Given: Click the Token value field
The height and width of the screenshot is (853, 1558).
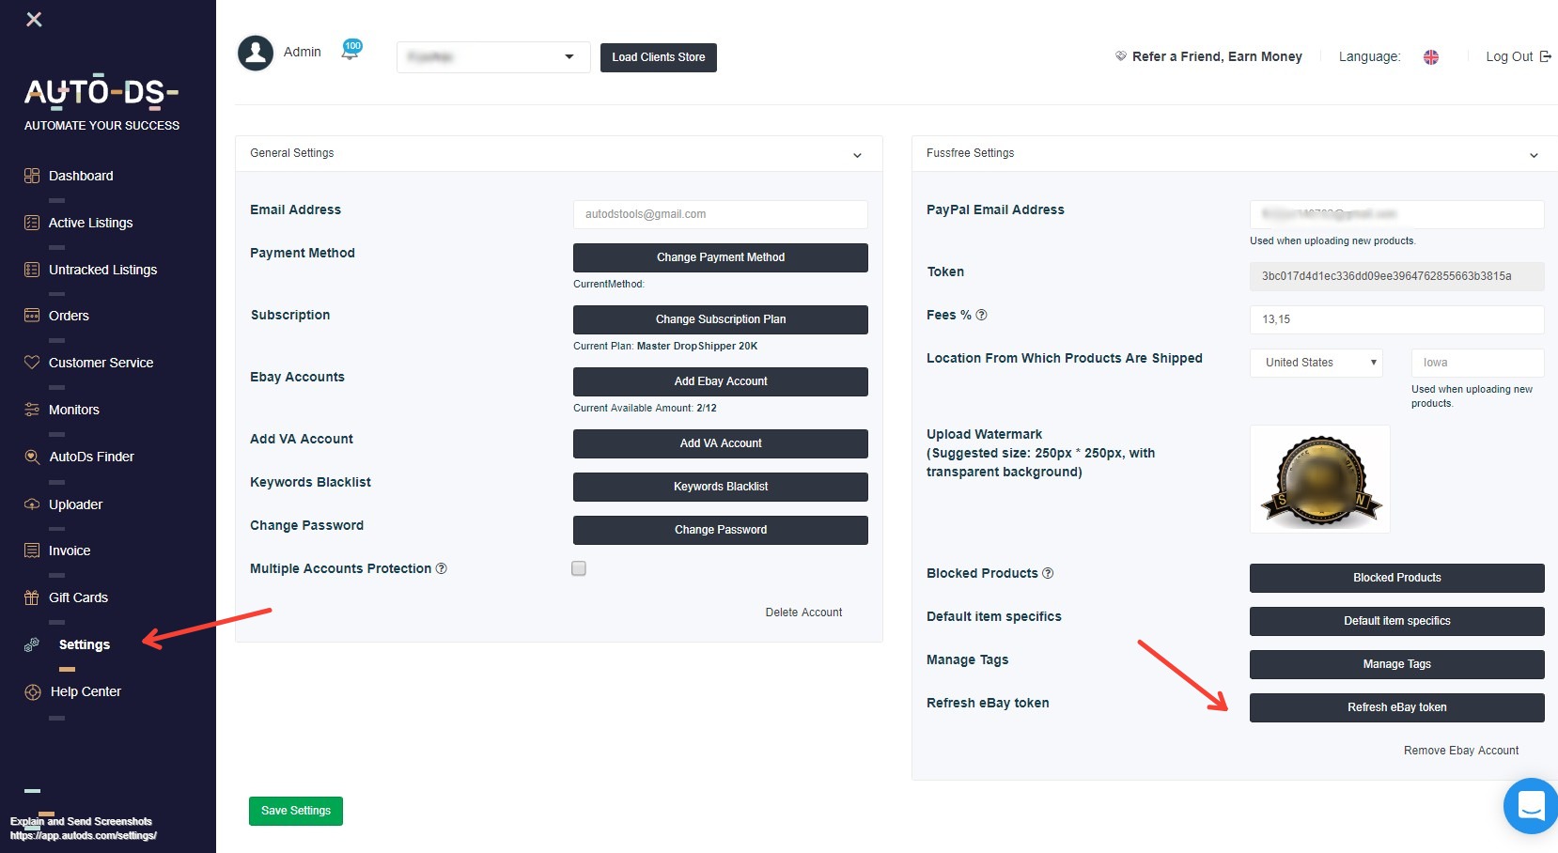Looking at the screenshot, I should [1396, 276].
